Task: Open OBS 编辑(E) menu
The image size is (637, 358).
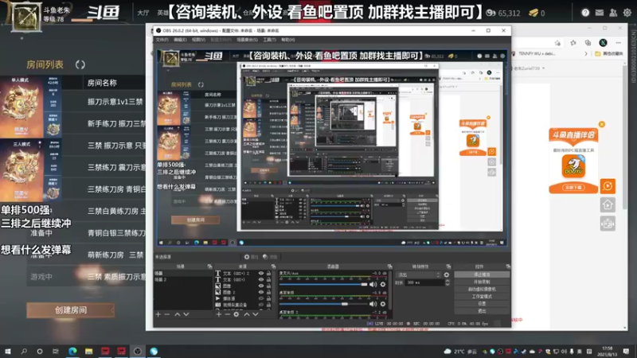Action: [x=180, y=40]
